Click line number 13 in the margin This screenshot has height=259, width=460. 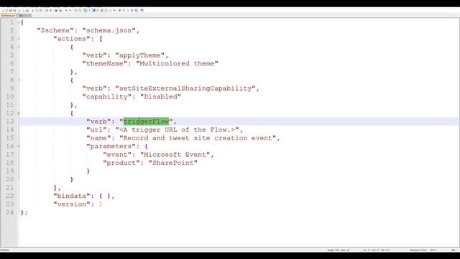[9, 122]
